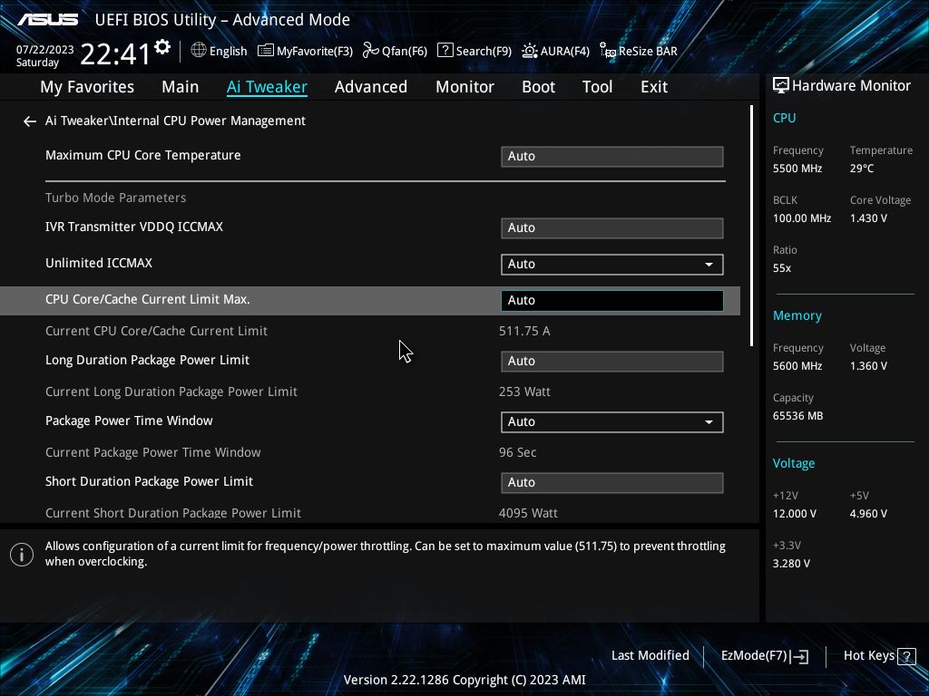Click the 4095 Watt value
Viewport: 929px width, 696px height.
pyautogui.click(x=528, y=513)
